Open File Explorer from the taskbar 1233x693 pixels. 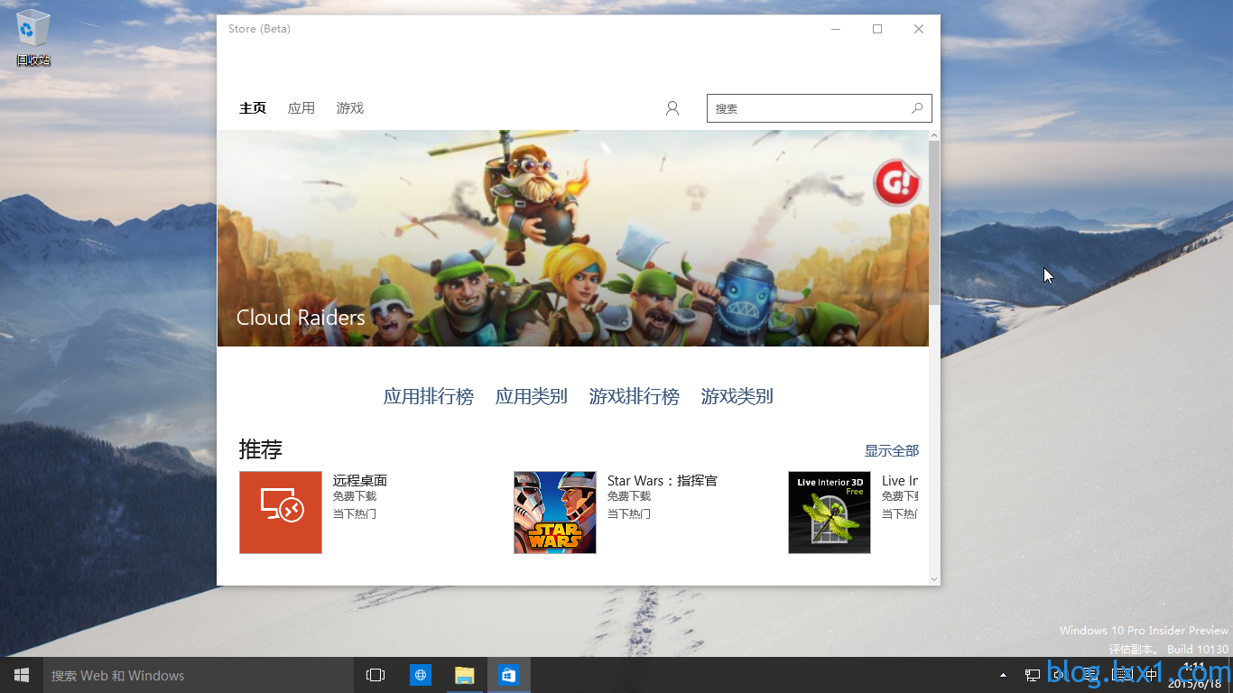tap(464, 675)
